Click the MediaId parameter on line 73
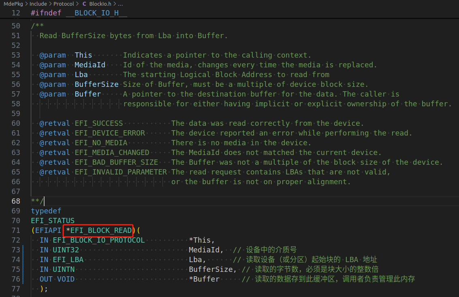 click(204, 250)
